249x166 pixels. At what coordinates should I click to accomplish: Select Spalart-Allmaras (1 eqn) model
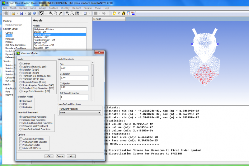click(x=21, y=67)
